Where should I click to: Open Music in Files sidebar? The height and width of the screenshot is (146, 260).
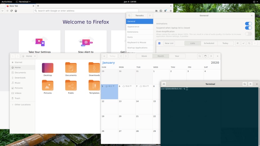(x=22, y=83)
